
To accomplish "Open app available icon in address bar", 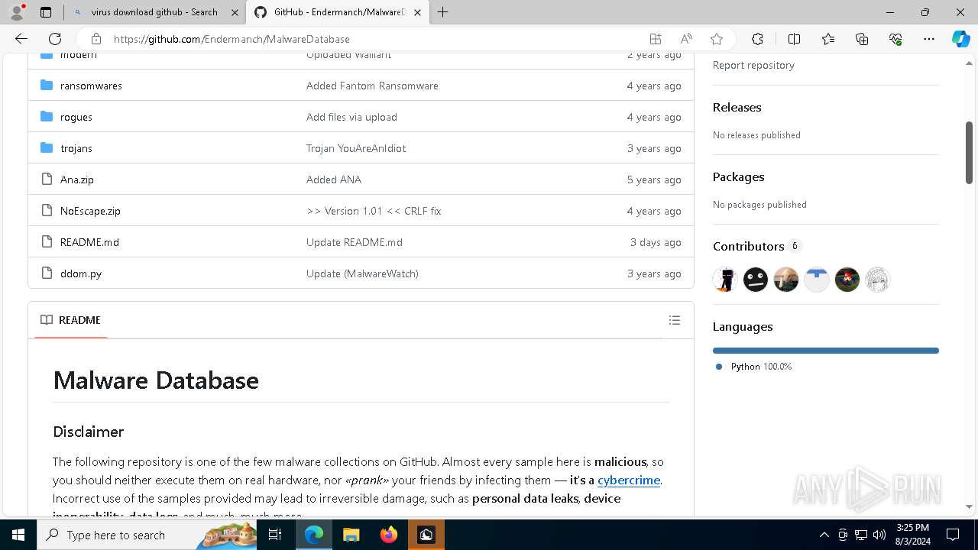I will 656,39.
